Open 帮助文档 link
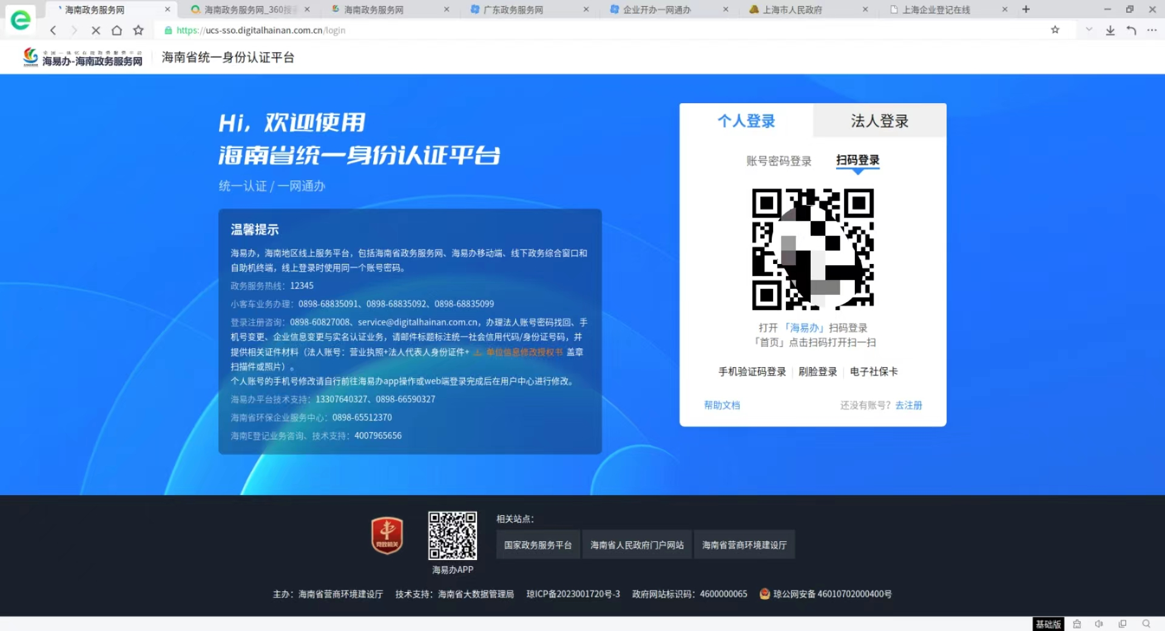Screen dimensions: 1165x631 721,405
